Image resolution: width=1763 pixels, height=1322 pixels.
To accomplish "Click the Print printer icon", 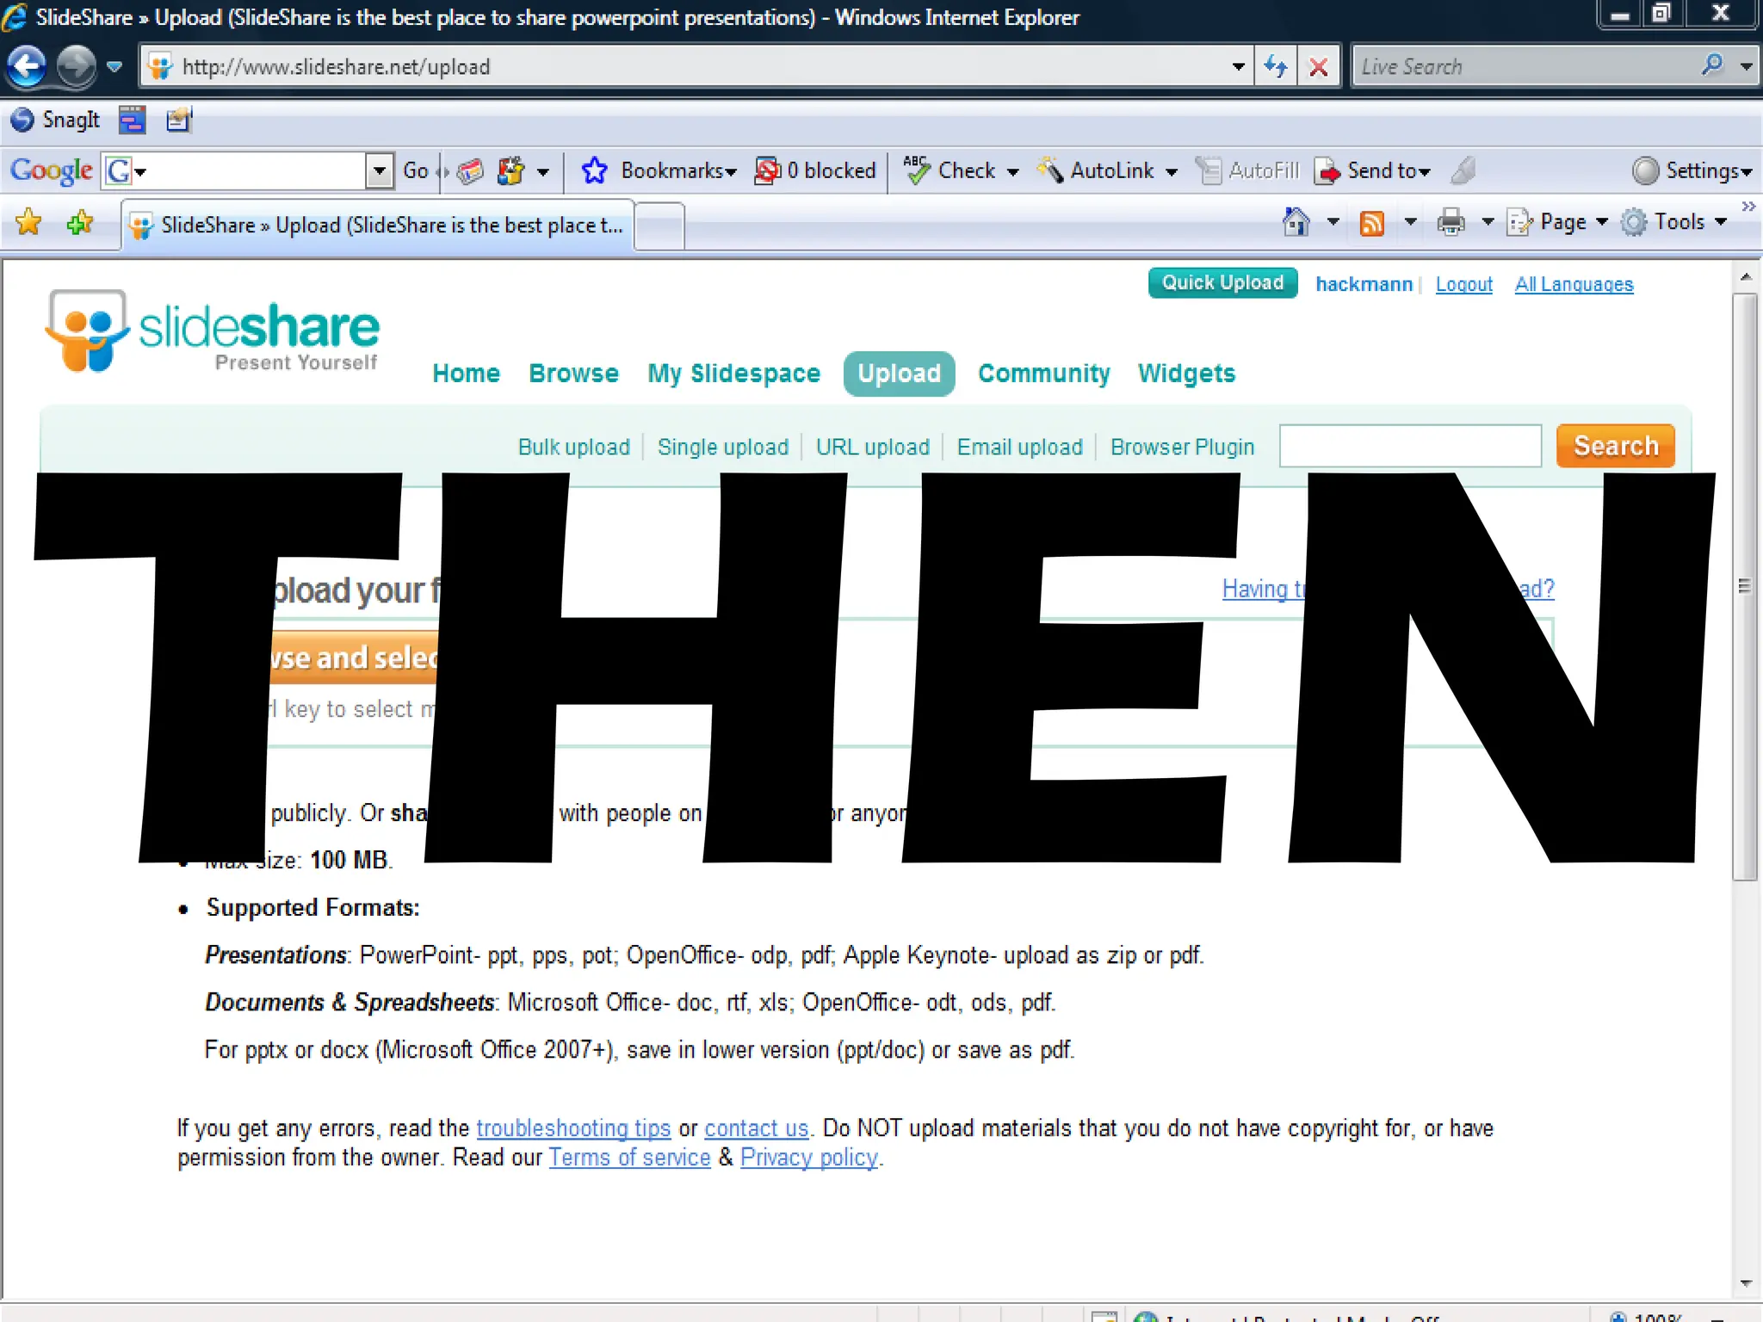I will [1451, 223].
